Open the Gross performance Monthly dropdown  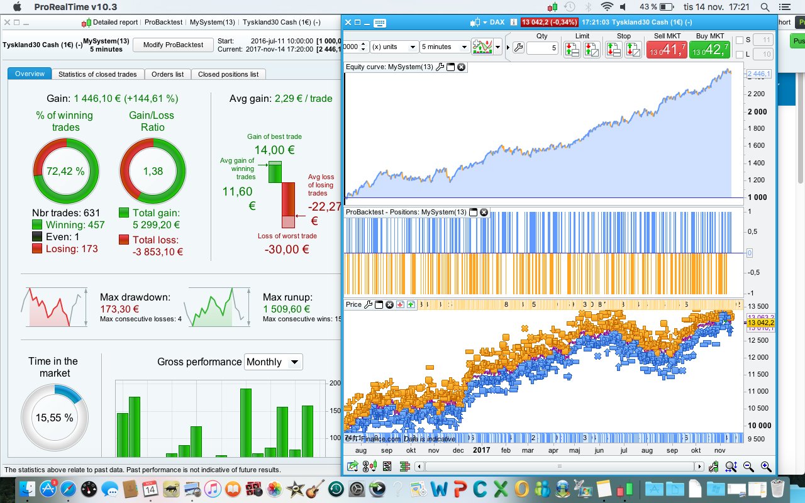[x=273, y=362]
